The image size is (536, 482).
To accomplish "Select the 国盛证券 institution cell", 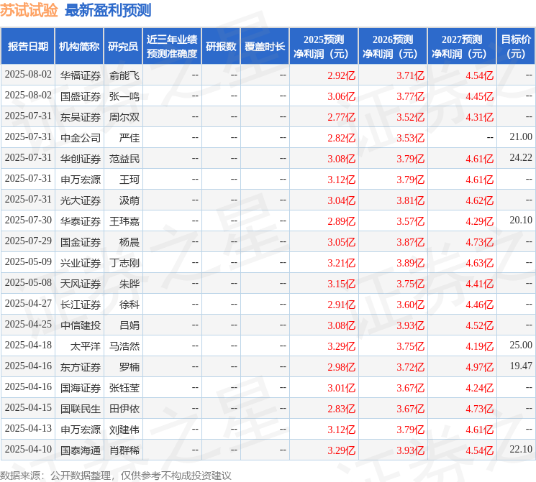I will 81,96.
